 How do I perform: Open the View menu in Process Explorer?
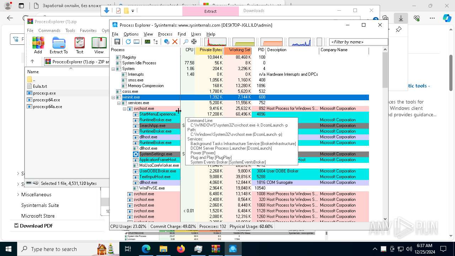point(148,34)
